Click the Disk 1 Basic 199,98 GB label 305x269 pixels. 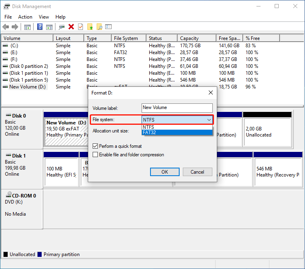(22, 169)
